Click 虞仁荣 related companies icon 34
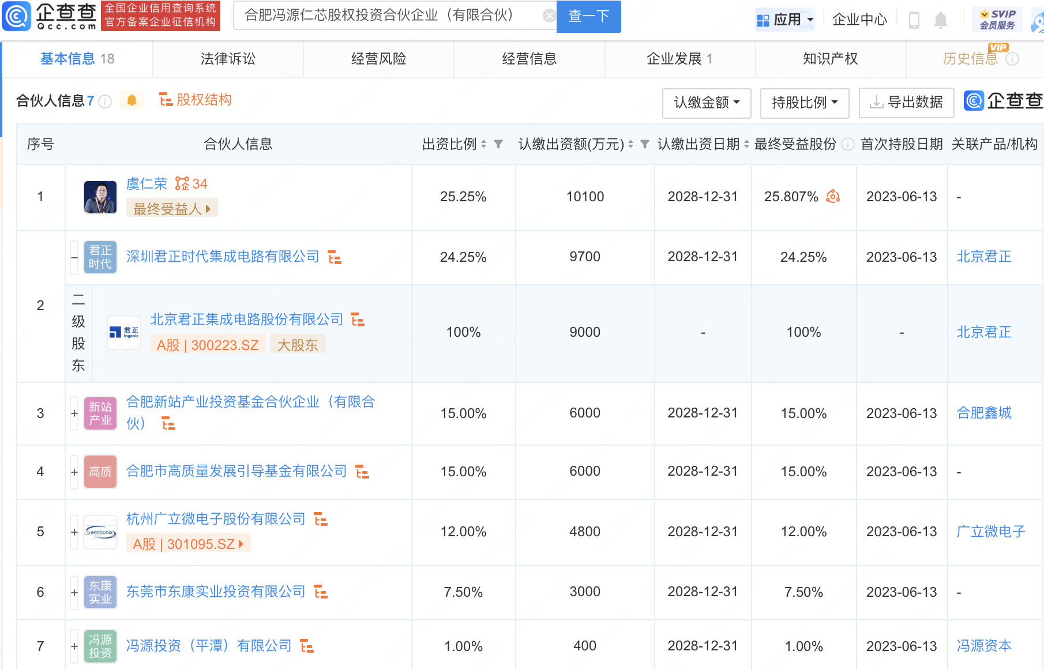The image size is (1044, 670). 191,184
